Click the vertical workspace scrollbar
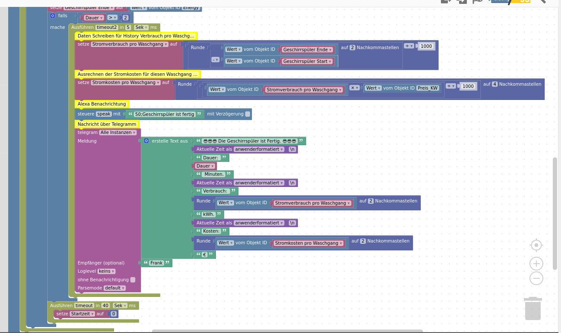Screen dimensions: 561x333 (555, 213)
